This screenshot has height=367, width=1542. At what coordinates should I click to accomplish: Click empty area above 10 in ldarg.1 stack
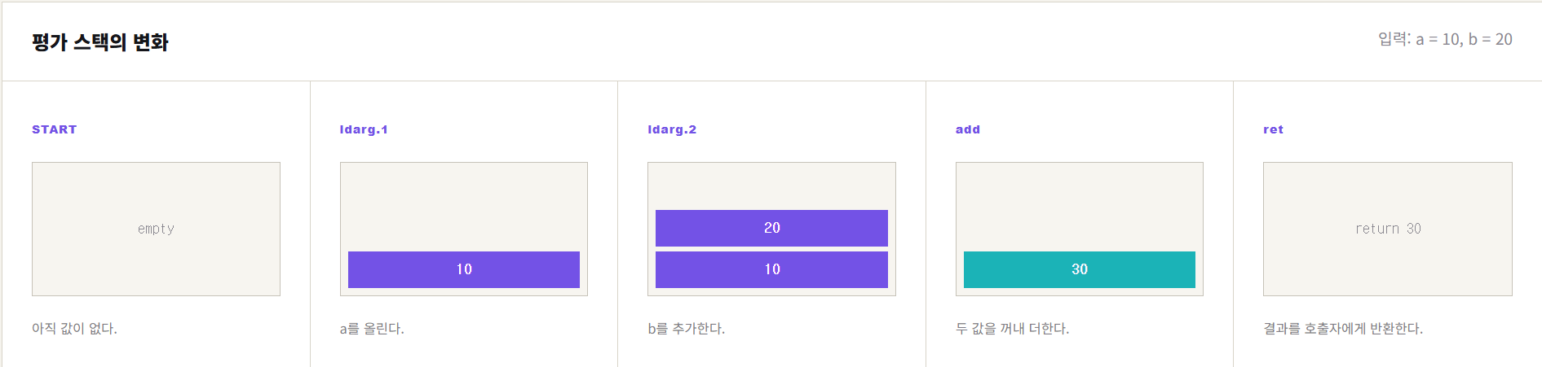pyautogui.click(x=464, y=207)
